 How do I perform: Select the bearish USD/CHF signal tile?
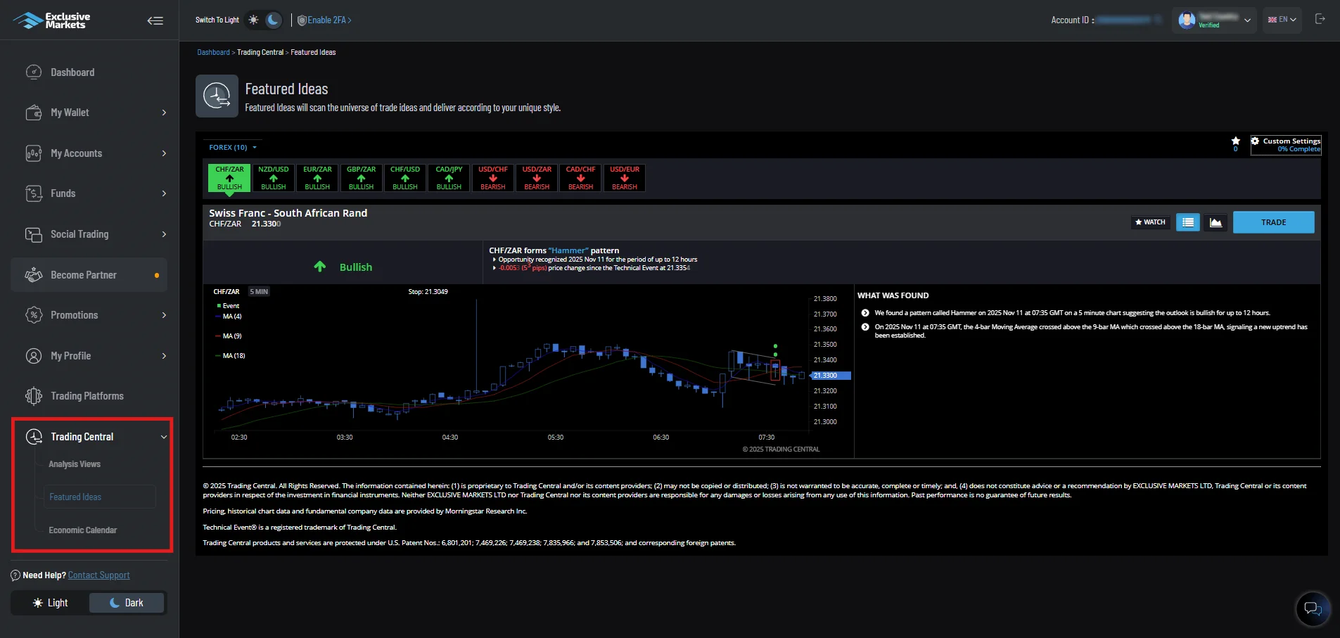(492, 177)
